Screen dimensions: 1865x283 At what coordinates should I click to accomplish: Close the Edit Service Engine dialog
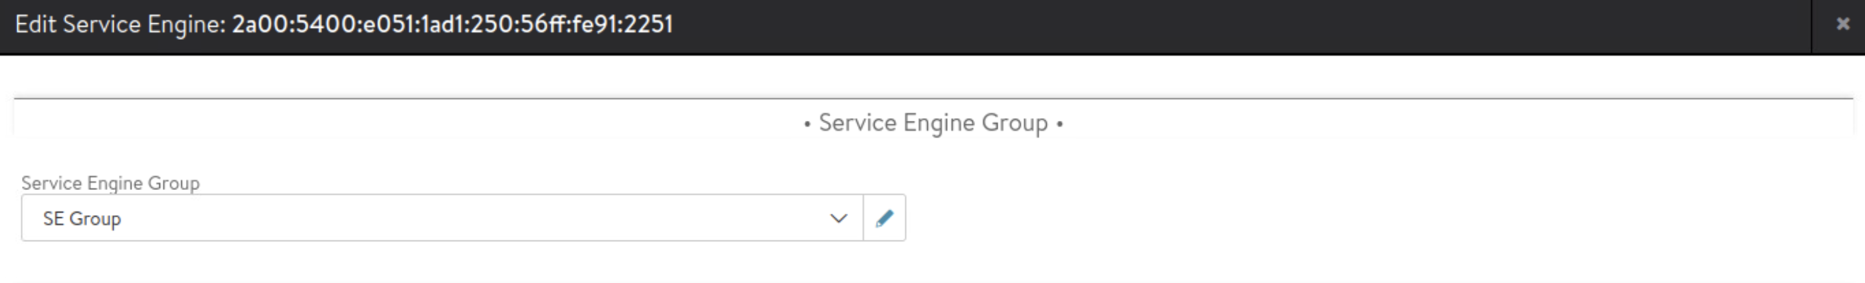click(1842, 24)
